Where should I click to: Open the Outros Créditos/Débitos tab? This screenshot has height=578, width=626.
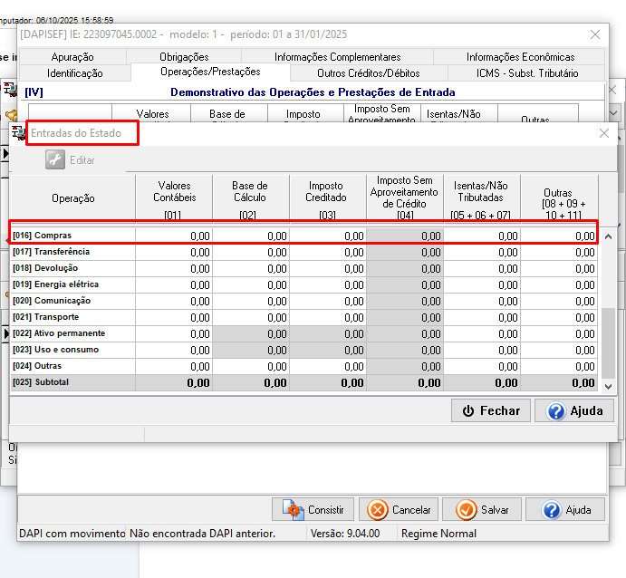coord(368,72)
